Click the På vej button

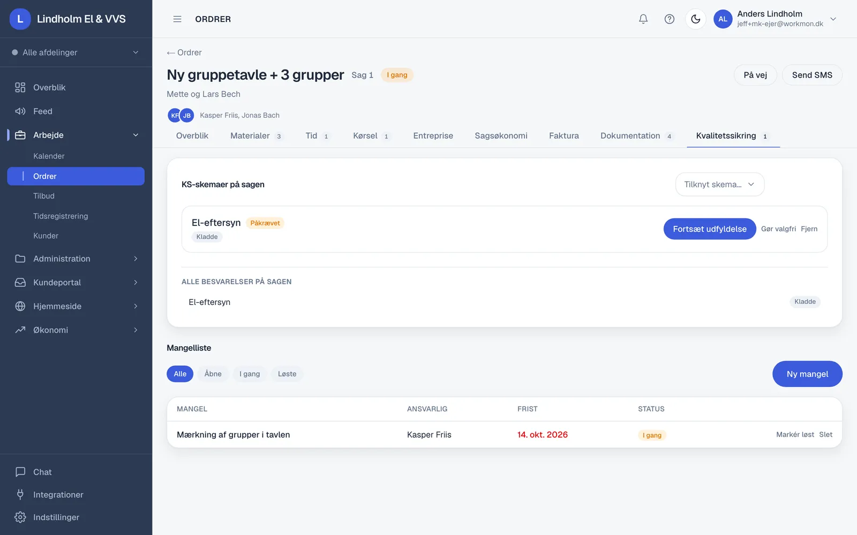755,75
